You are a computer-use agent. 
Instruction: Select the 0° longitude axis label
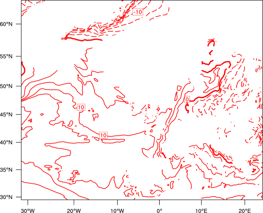pos(159,211)
